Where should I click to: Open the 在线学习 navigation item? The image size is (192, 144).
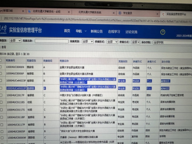[x=114, y=32]
